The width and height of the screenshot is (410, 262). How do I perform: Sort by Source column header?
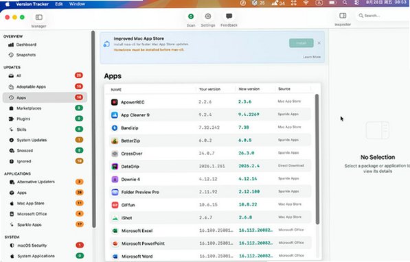point(284,88)
